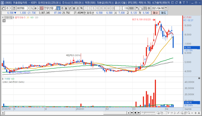Click the 2021/04/08 date input field
The height and width of the screenshot is (116, 202).
(158, 8)
